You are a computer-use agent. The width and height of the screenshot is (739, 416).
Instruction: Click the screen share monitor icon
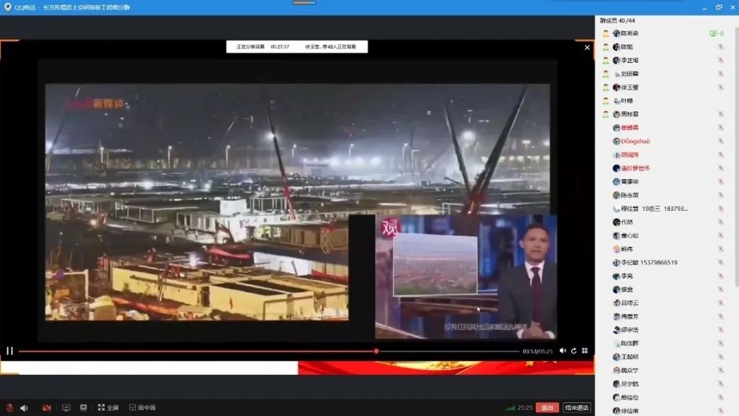coord(66,408)
